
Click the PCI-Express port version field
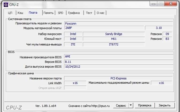coord(119,78)
